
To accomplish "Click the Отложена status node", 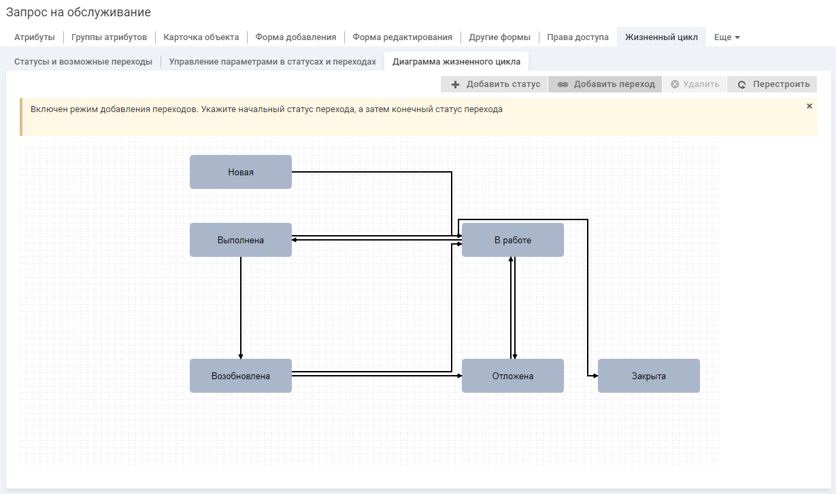I will point(513,376).
